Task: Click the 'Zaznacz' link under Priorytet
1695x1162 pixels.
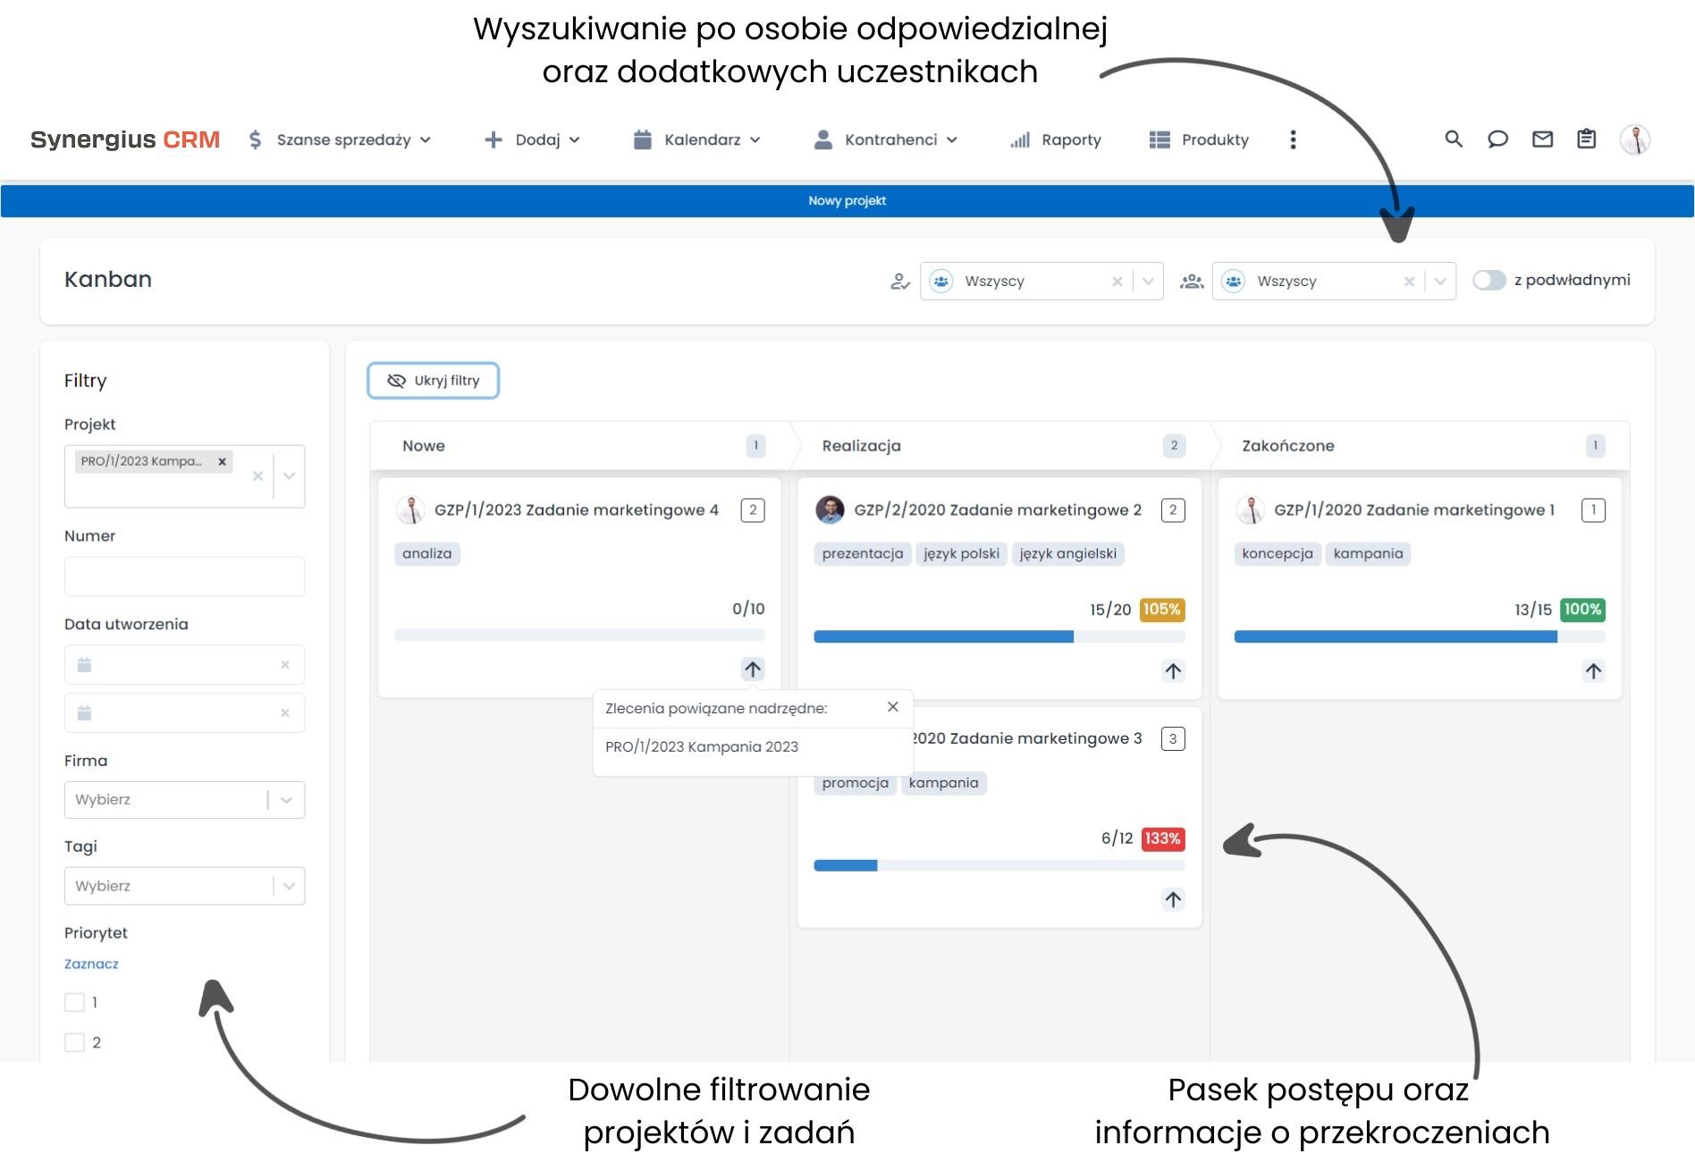Action: 90,964
